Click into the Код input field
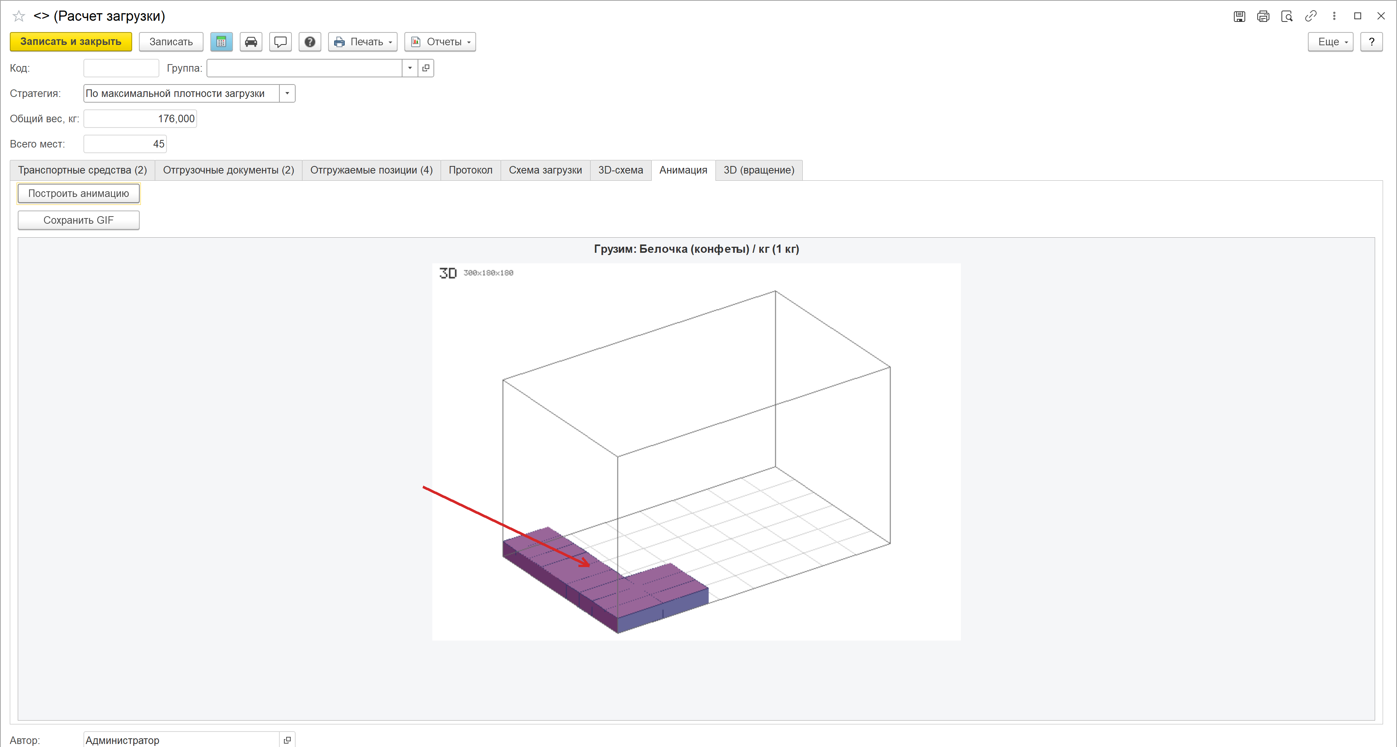Viewport: 1397px width, 747px height. tap(121, 68)
